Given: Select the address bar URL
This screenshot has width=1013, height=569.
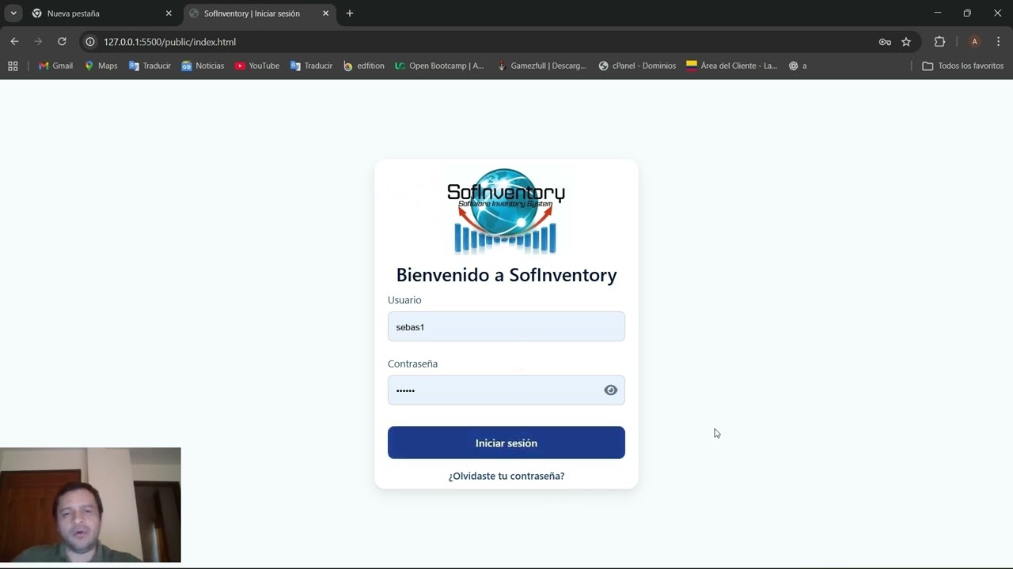Looking at the screenshot, I should [x=169, y=42].
